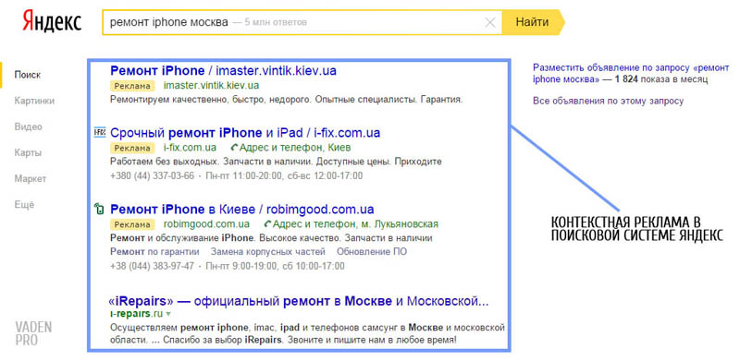Click hours text Пн-пт 11:00-20:00, сб-вс 12:00-17:00

[x=285, y=175]
